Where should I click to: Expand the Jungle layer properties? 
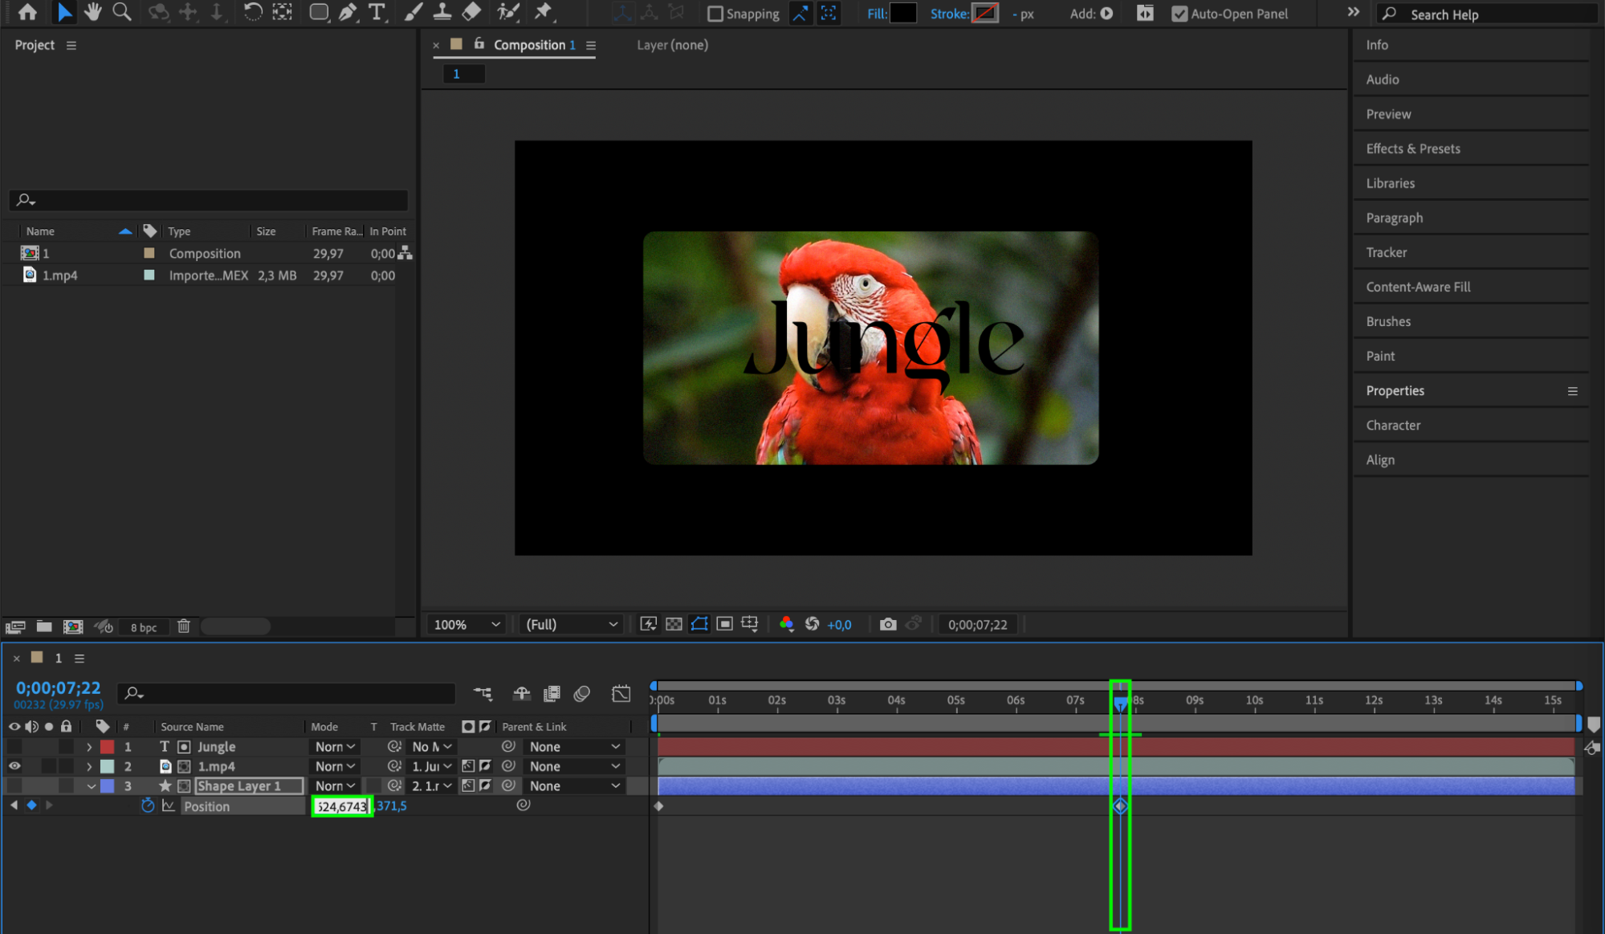89,747
